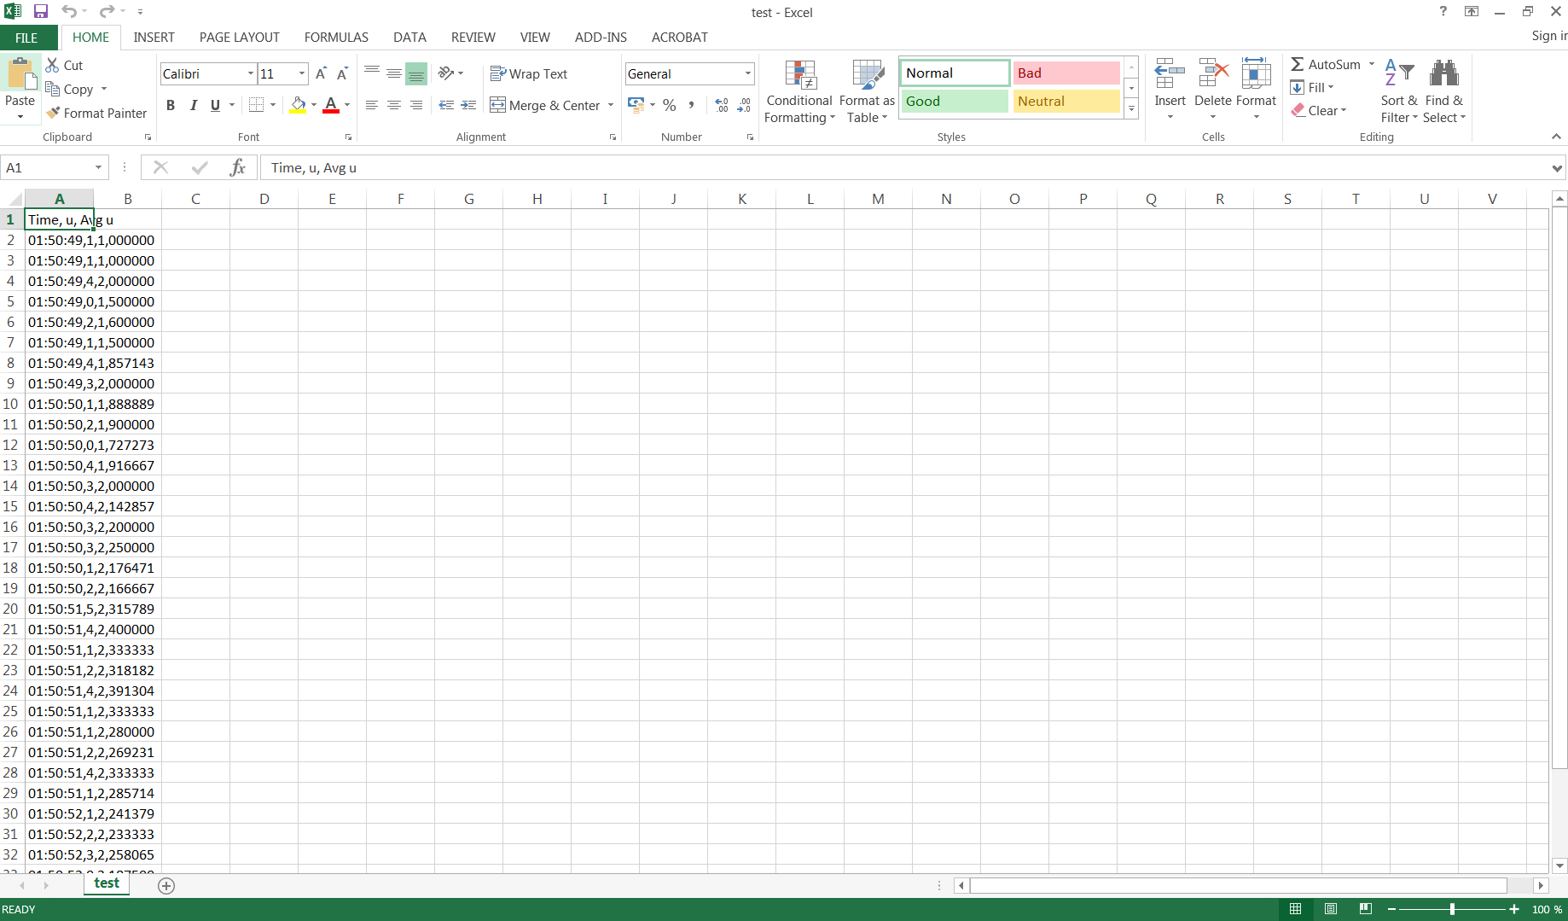The width and height of the screenshot is (1568, 921).
Task: Expand the formula bar
Action: (x=1557, y=168)
